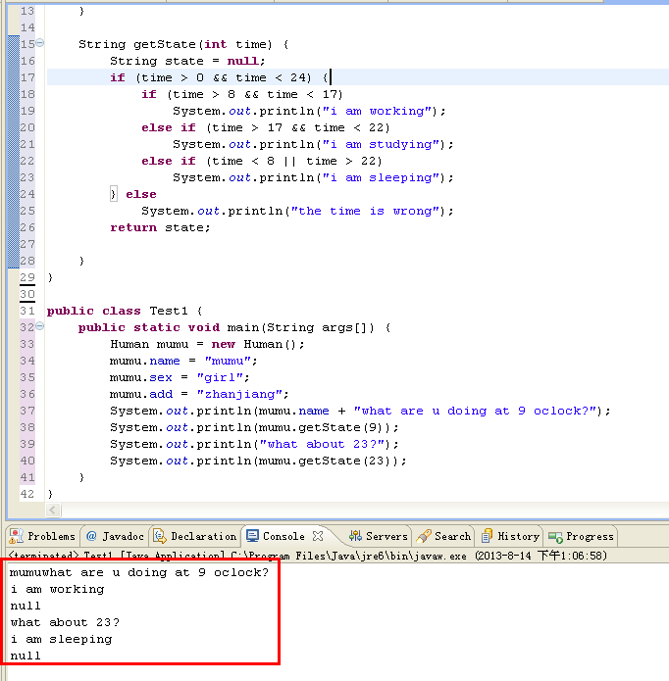Click the editor horizontal scroll left arrow
The width and height of the screenshot is (669, 681).
click(x=53, y=510)
